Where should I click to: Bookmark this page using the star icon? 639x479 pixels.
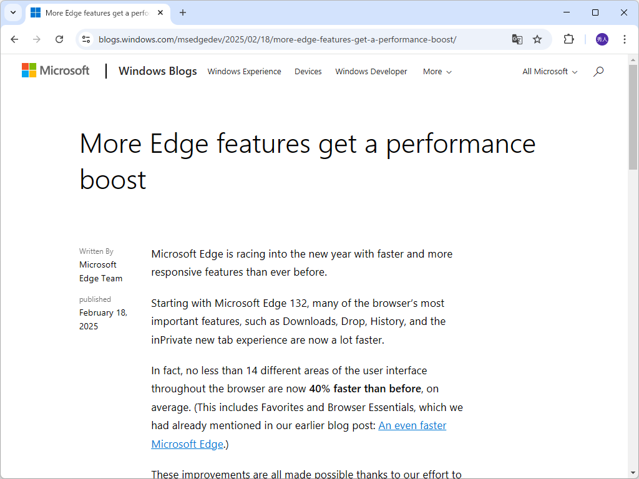[538, 39]
